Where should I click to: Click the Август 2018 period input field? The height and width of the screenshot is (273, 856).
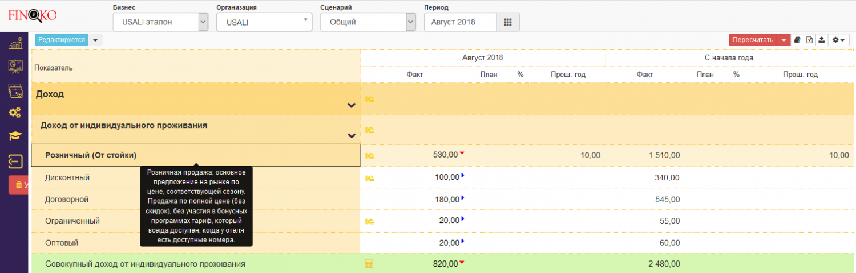460,22
